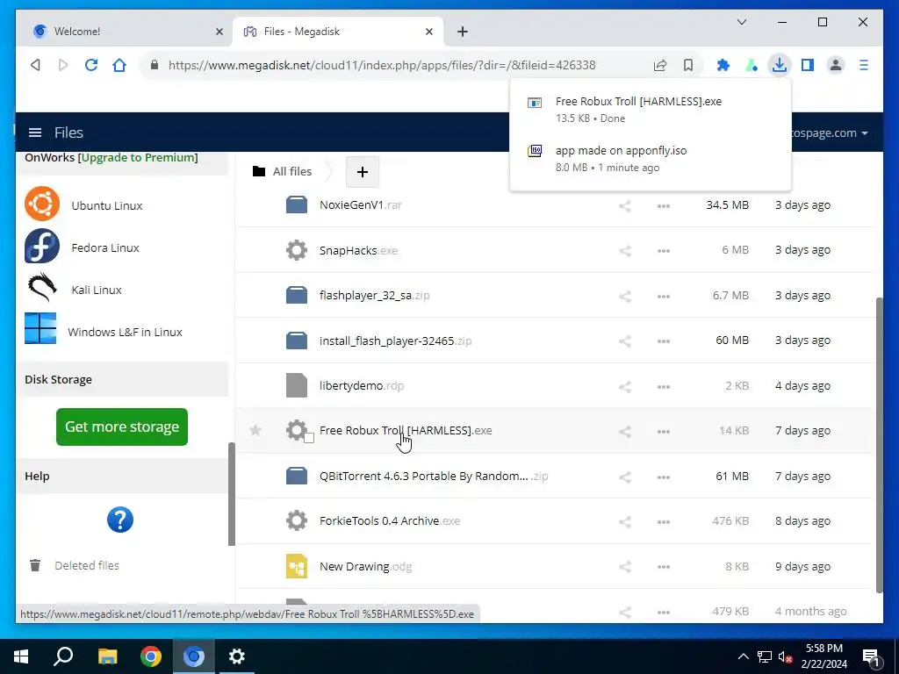899x674 pixels.
Task: Open SnapHacks.exe file
Action: click(x=358, y=250)
